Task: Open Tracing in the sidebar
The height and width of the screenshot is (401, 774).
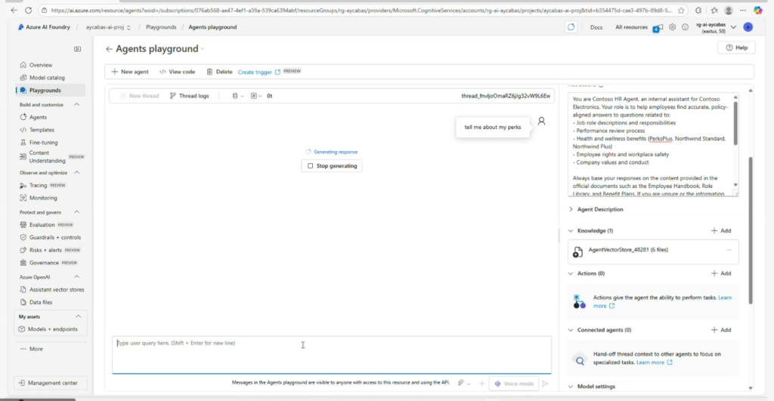Action: coord(38,186)
